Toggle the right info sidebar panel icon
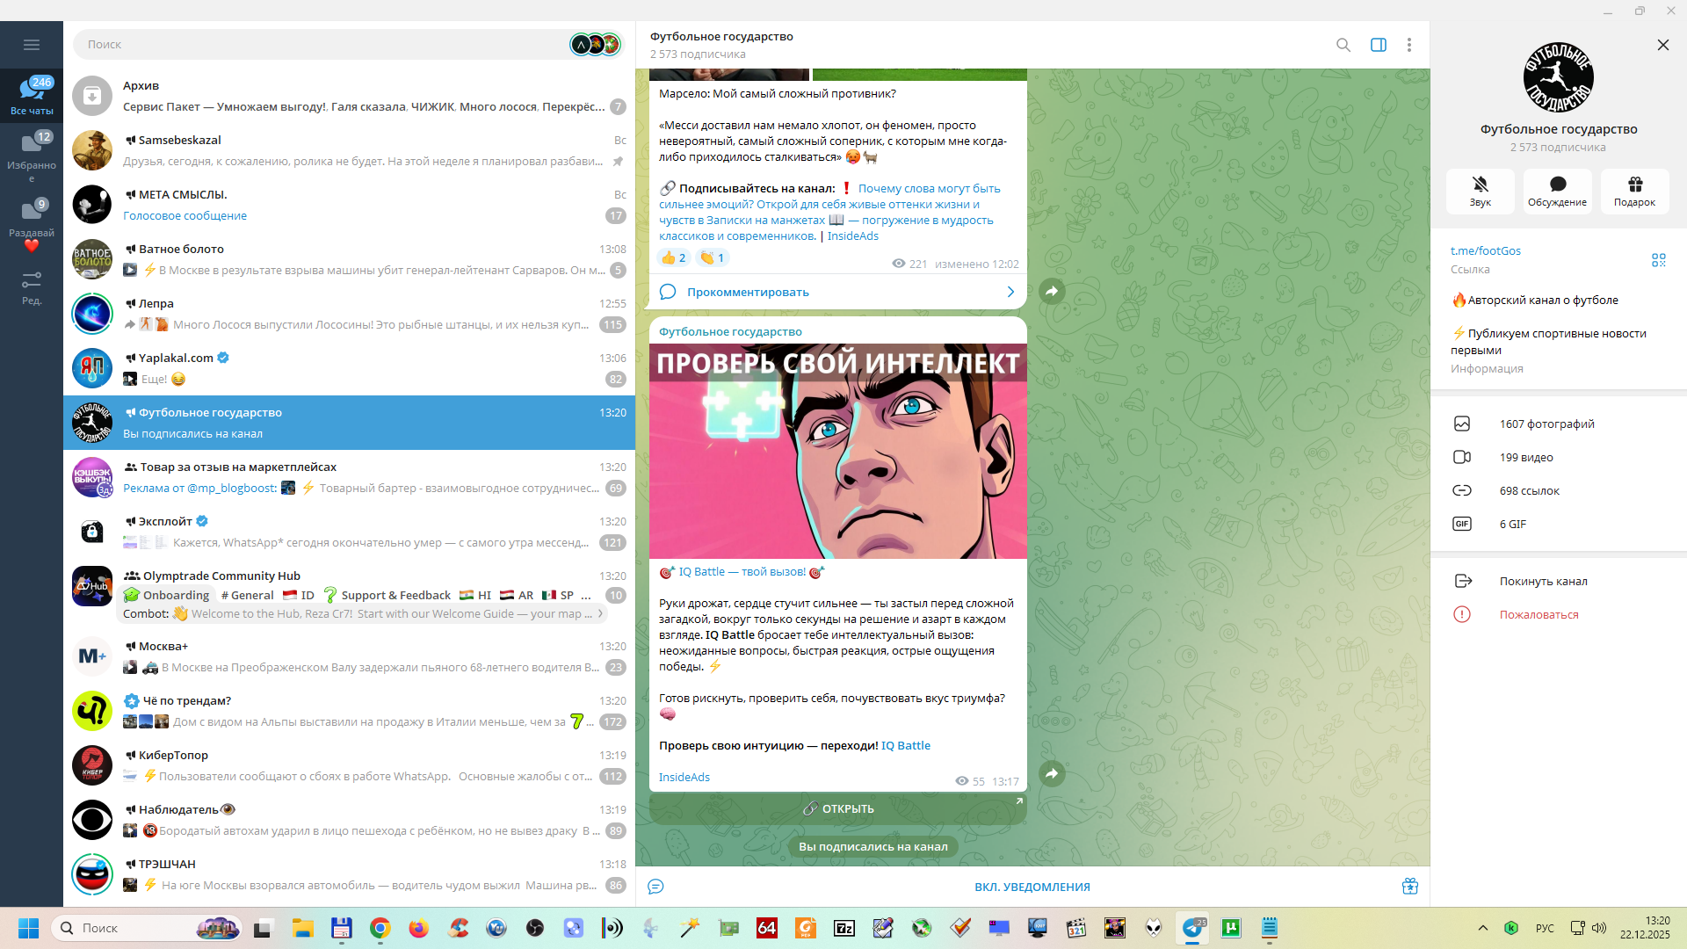The image size is (1687, 949). pyautogui.click(x=1378, y=45)
